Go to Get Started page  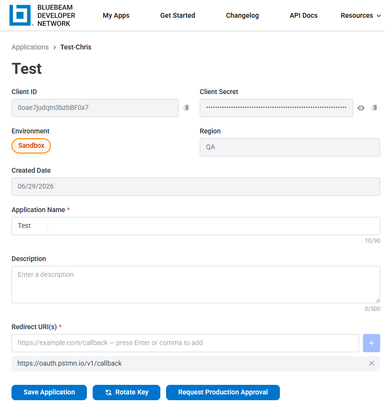178,15
